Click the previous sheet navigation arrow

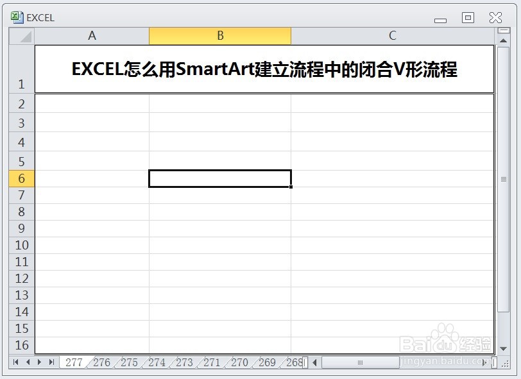point(28,362)
